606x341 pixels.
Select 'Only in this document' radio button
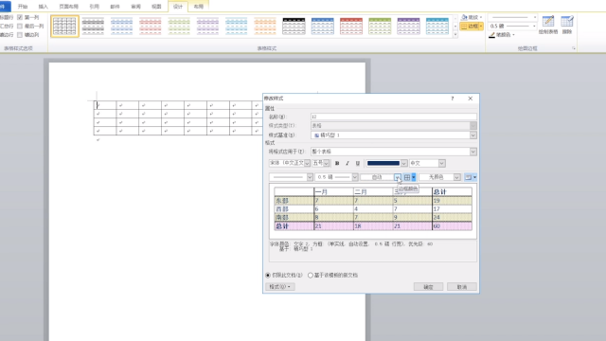pyautogui.click(x=268, y=276)
